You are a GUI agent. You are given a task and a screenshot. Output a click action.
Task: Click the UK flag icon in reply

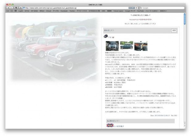[110, 126]
